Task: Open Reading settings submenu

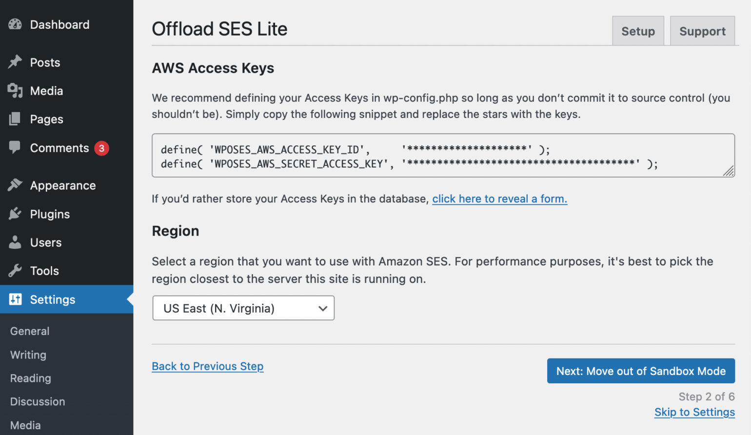Action: click(x=31, y=378)
